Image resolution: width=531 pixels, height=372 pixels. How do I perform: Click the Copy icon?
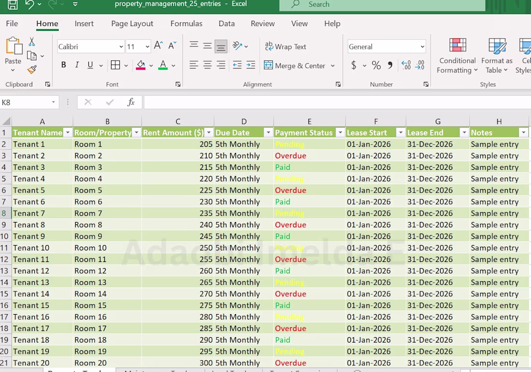tap(31, 55)
